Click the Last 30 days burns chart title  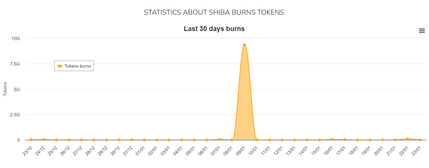[214, 28]
